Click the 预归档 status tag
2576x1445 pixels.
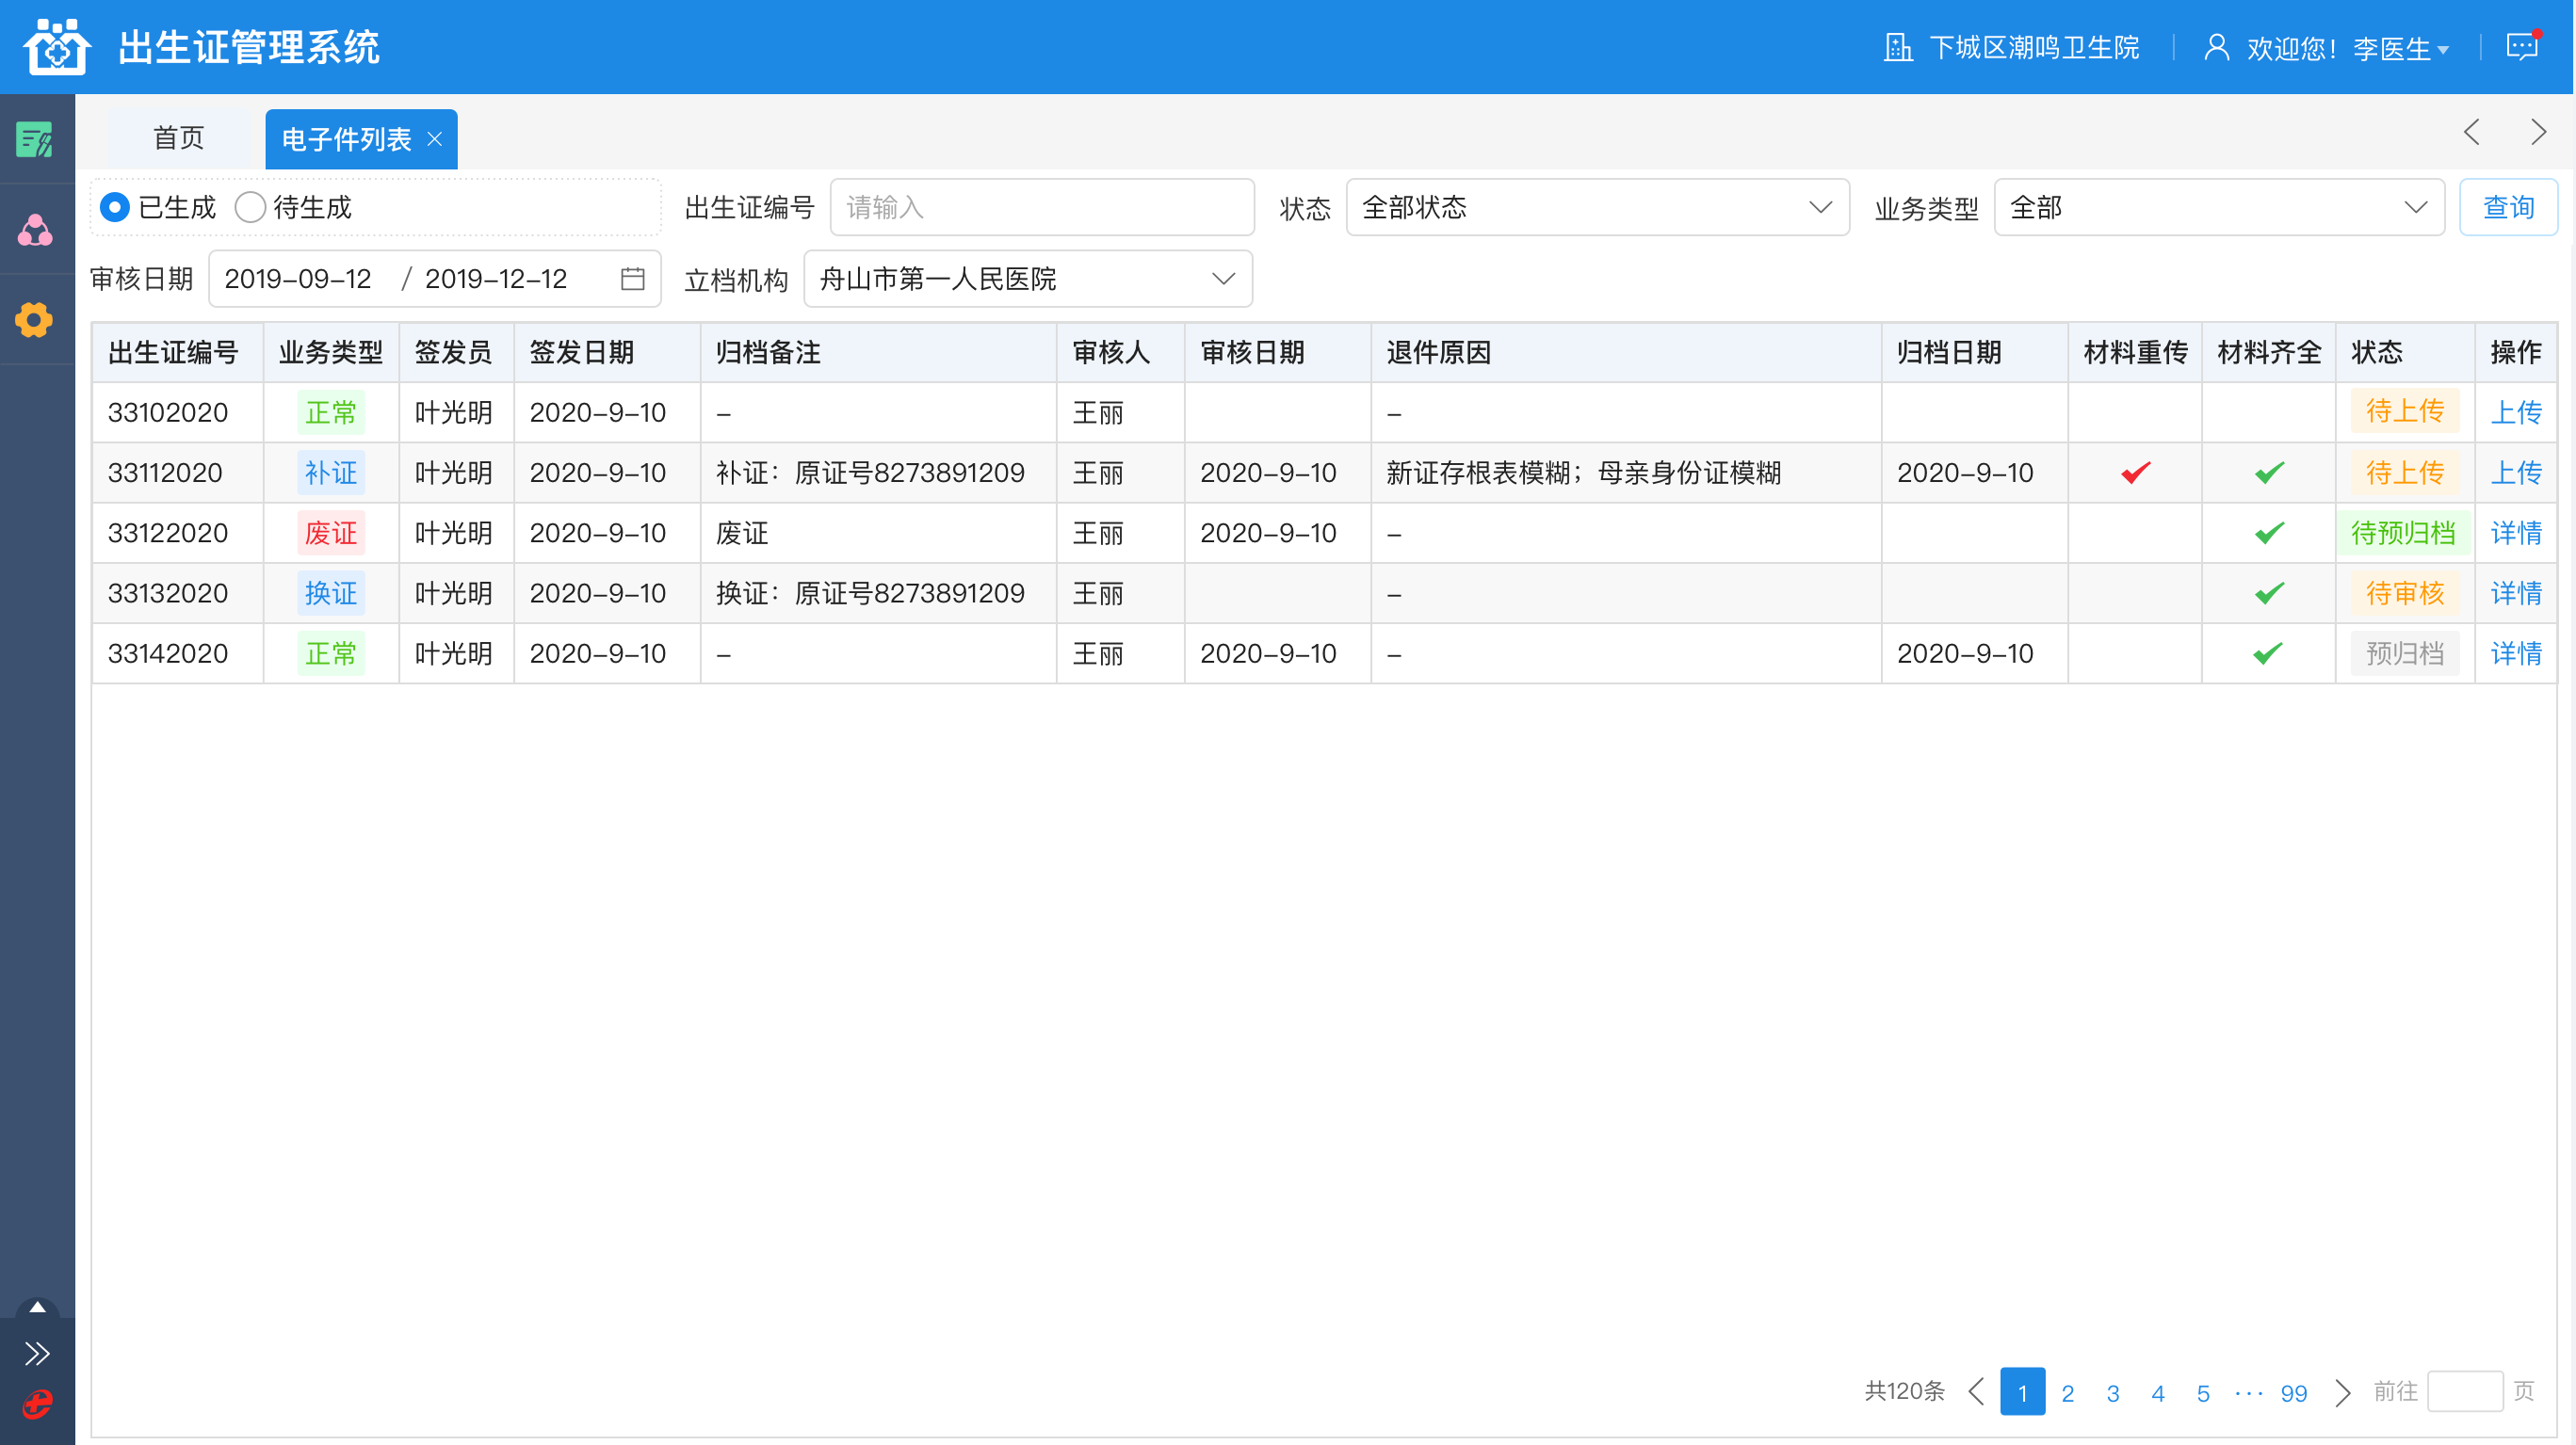point(2405,653)
